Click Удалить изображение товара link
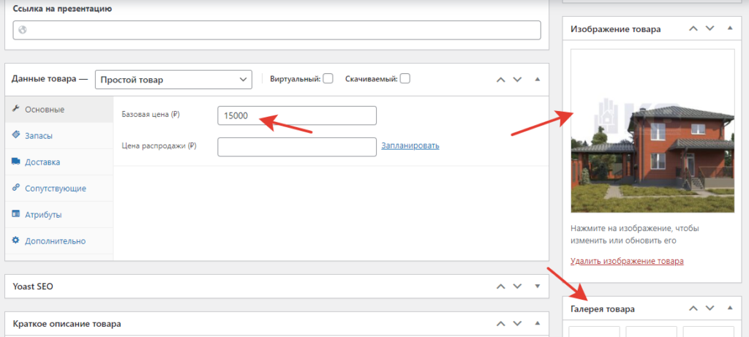The image size is (749, 337). (x=626, y=261)
